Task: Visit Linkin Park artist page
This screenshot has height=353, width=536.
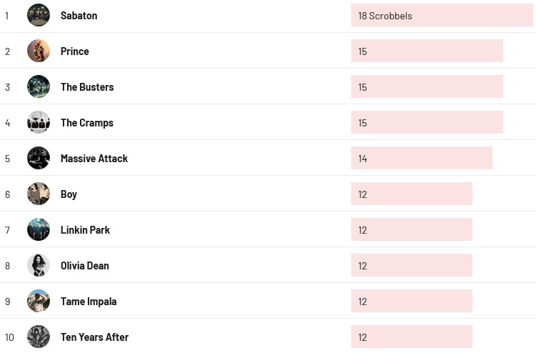Action: 85,230
